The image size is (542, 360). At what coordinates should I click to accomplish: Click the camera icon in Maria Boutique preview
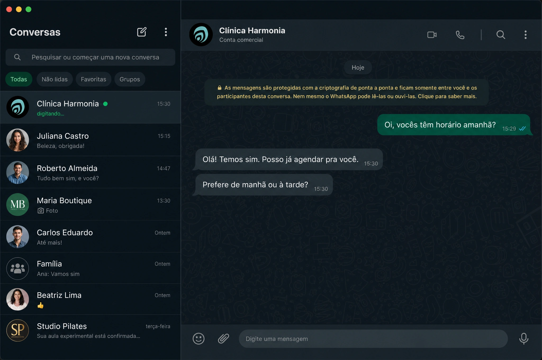tap(40, 211)
